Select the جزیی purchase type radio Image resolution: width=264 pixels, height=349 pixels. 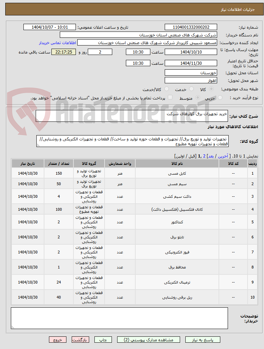point(220,97)
